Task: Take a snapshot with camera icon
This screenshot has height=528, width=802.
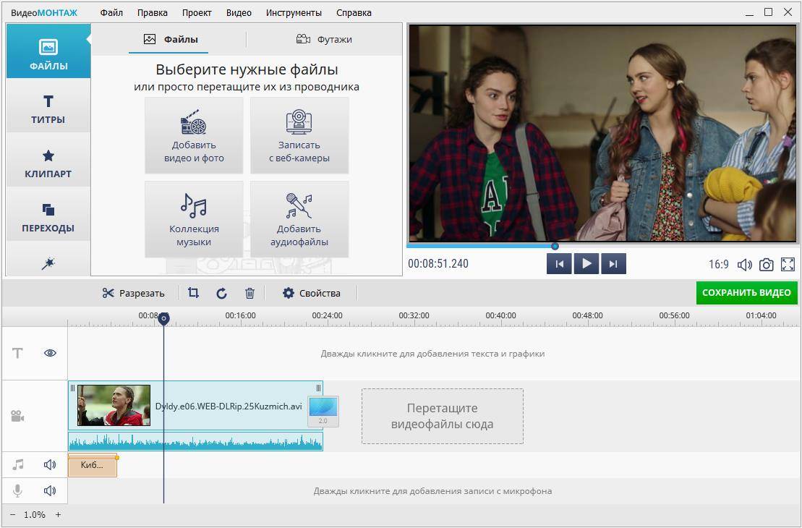Action: [766, 265]
